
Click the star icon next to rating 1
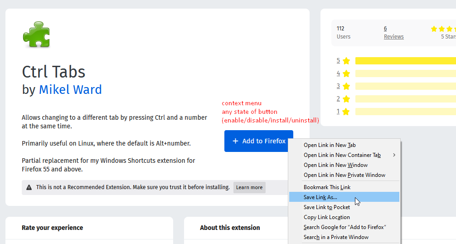[x=346, y=112]
